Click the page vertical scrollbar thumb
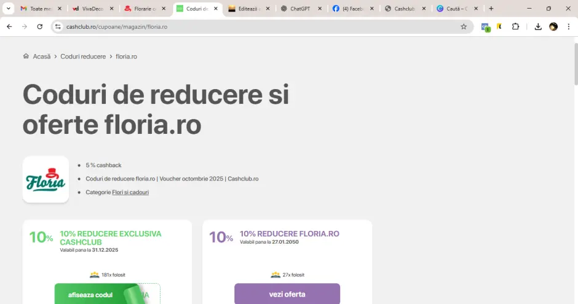Image resolution: width=578 pixels, height=304 pixels. pos(576,64)
